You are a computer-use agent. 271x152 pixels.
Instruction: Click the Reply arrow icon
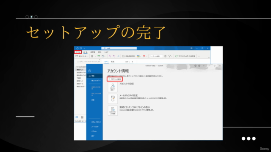pos(110,56)
